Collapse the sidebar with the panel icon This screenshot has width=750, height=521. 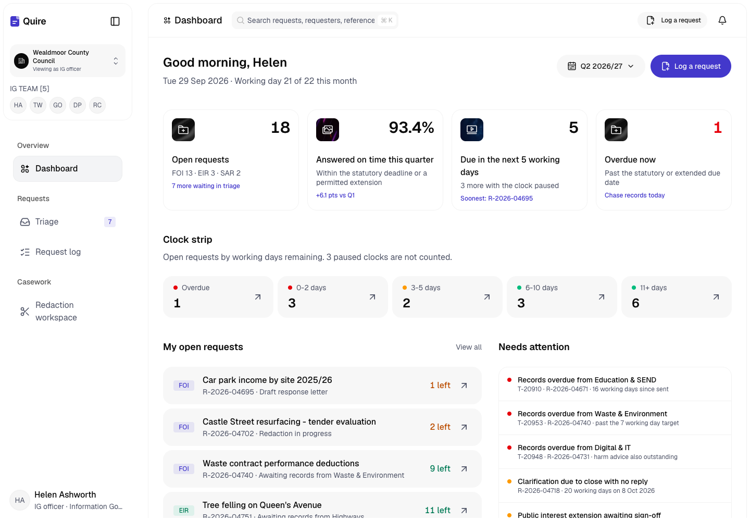(x=115, y=21)
